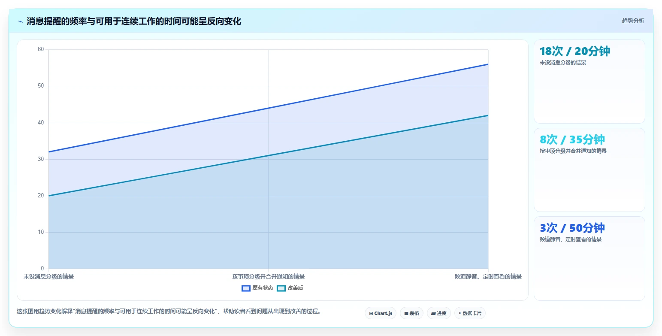The height and width of the screenshot is (336, 662).
Task: Click the lightning icon beside the title
Action: (20, 21)
